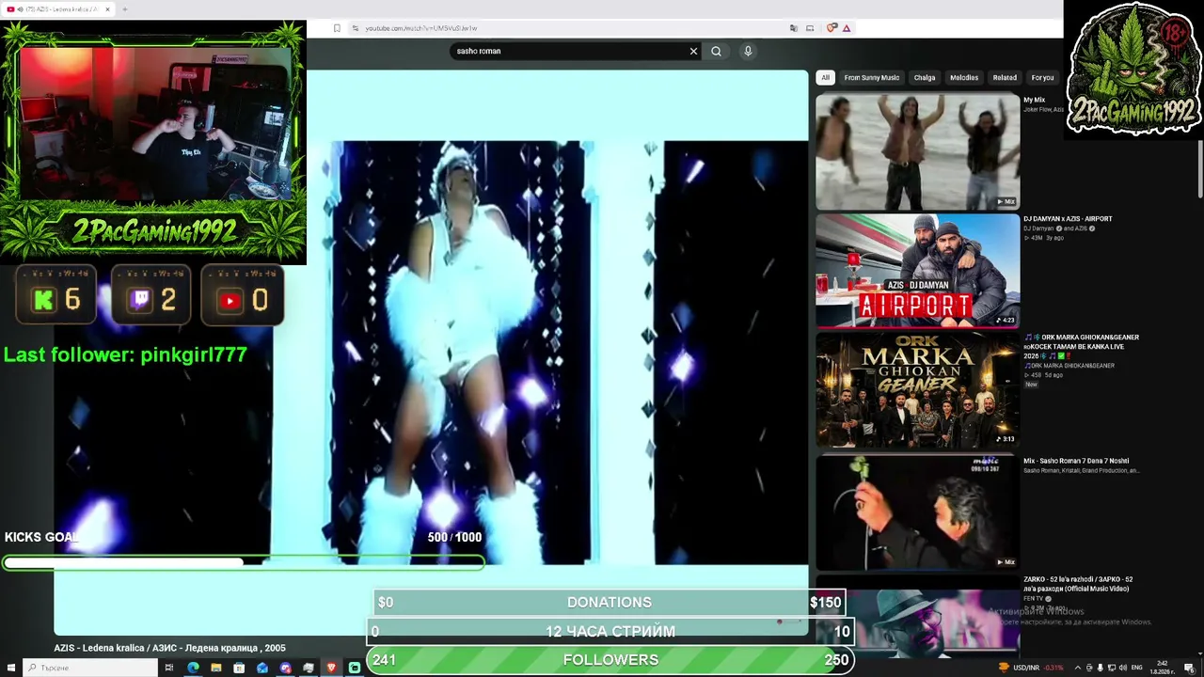Open Task View on the taskbar

pos(169,668)
